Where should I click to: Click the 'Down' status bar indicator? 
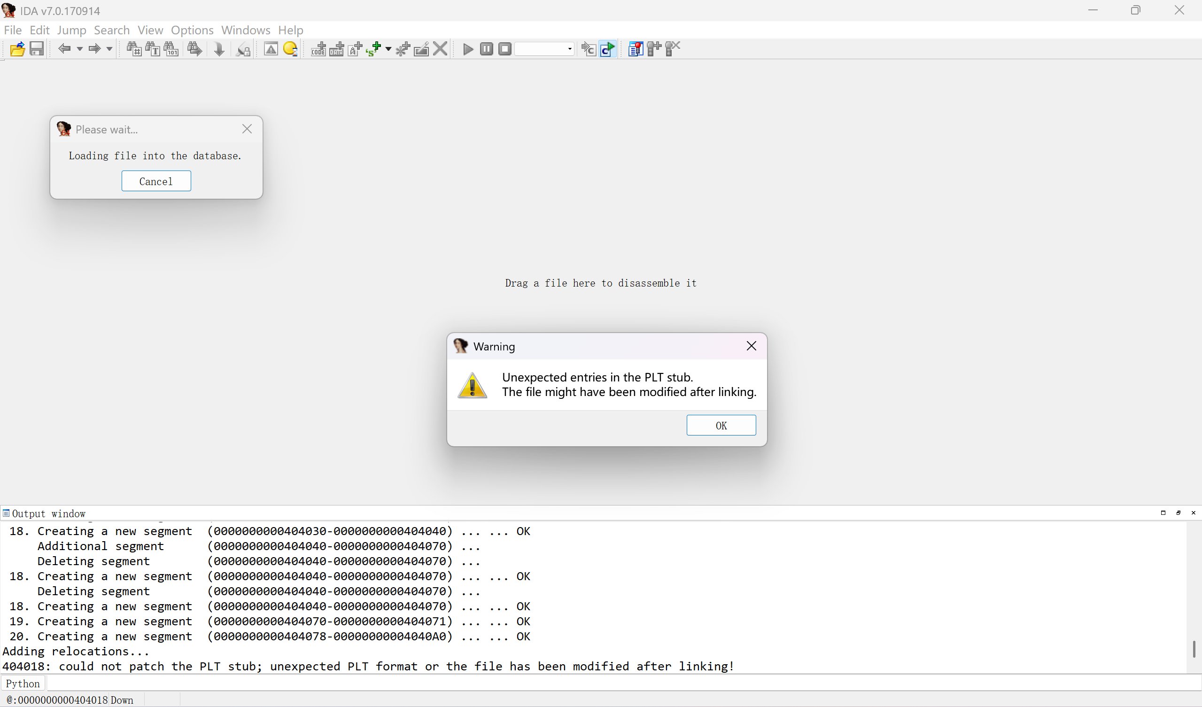[122, 700]
